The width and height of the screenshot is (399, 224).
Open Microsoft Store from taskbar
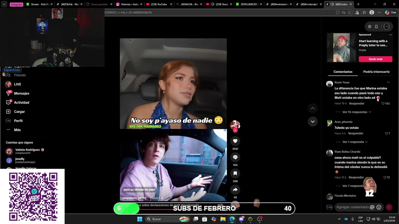point(204,219)
